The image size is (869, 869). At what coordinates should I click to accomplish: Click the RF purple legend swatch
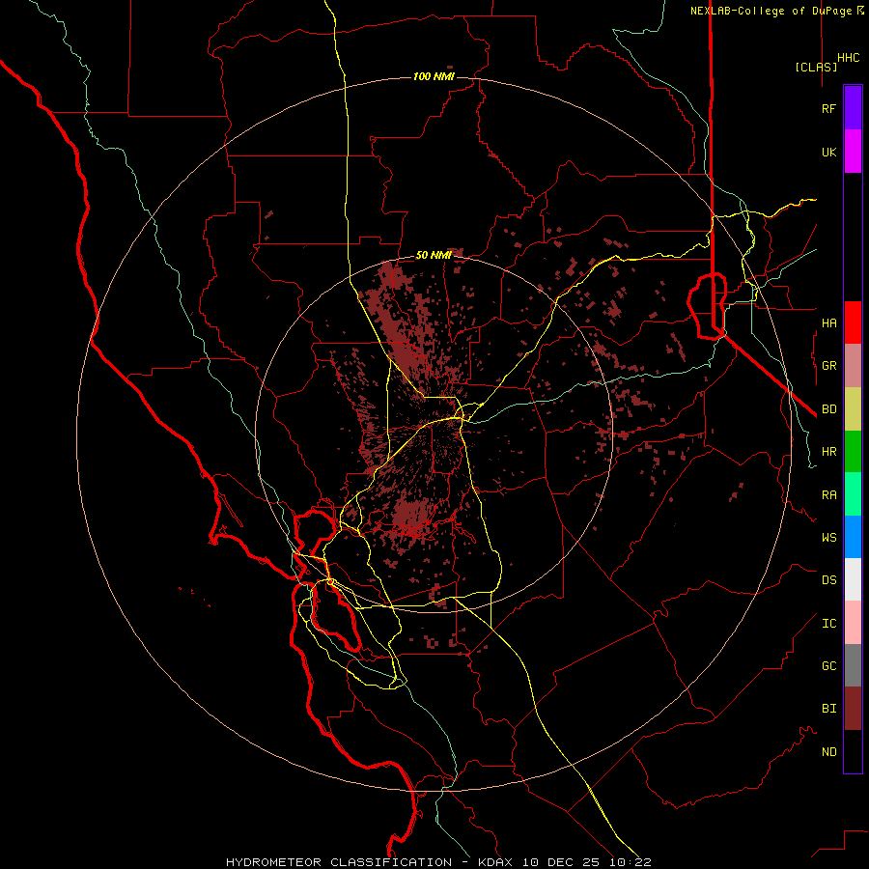[x=853, y=108]
